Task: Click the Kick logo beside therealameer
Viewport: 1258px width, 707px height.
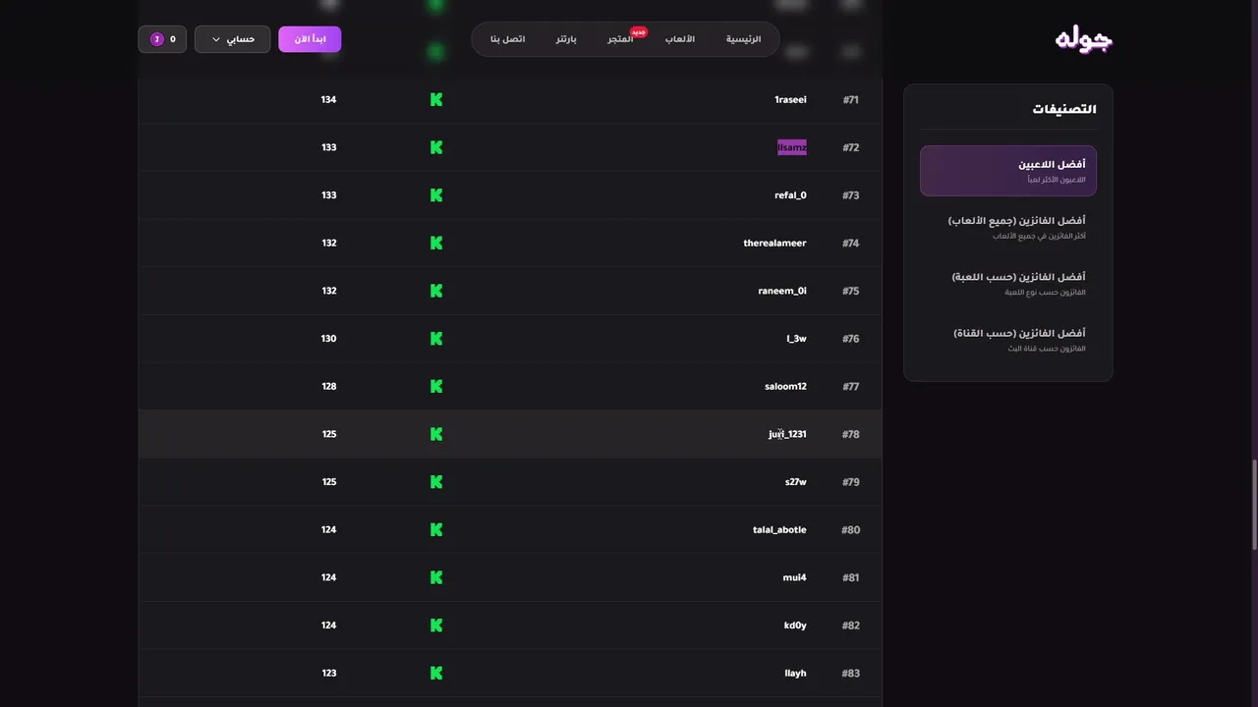Action: coord(436,244)
